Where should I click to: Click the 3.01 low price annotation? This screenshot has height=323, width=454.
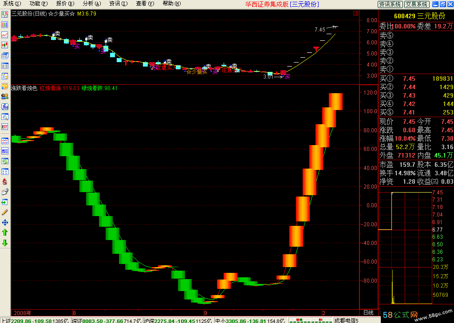click(268, 77)
